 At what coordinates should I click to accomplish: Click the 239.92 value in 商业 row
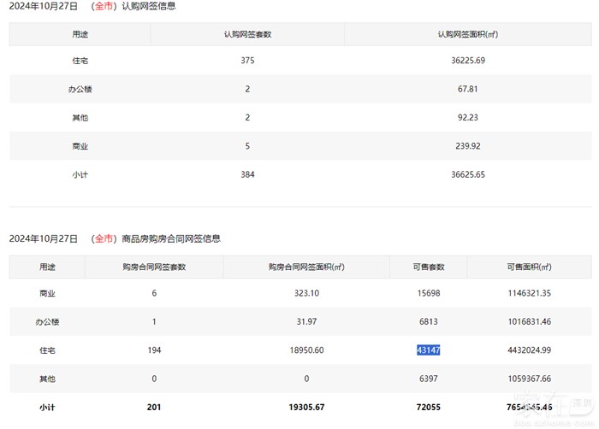[466, 146]
